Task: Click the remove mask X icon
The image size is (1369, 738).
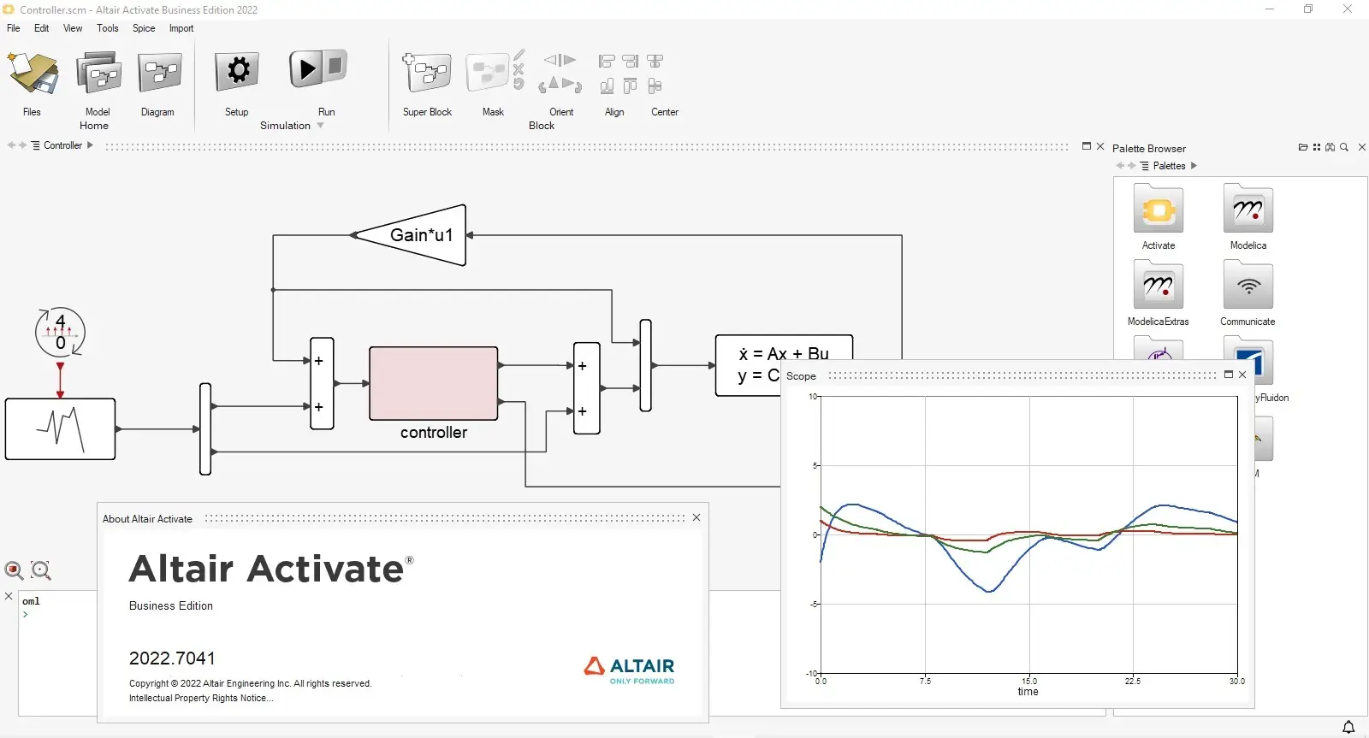Action: (x=519, y=69)
